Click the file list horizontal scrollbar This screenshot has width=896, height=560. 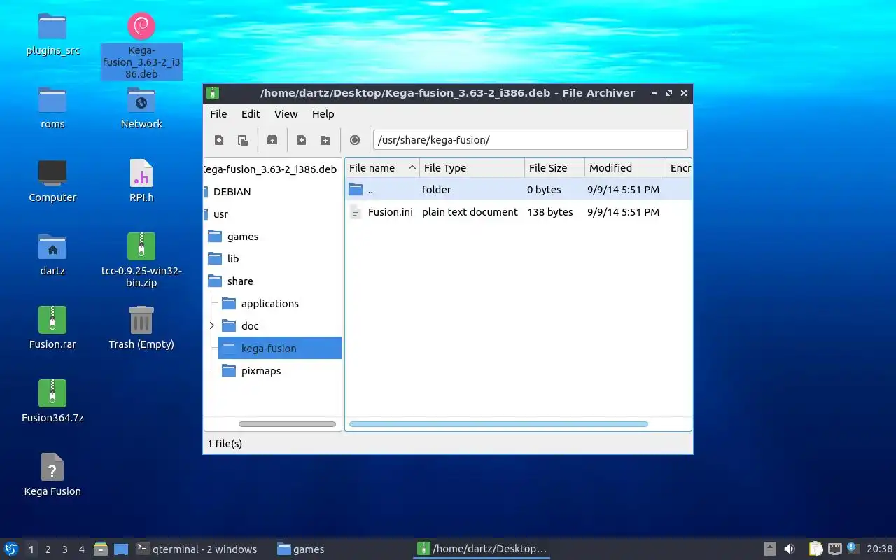tap(498, 424)
